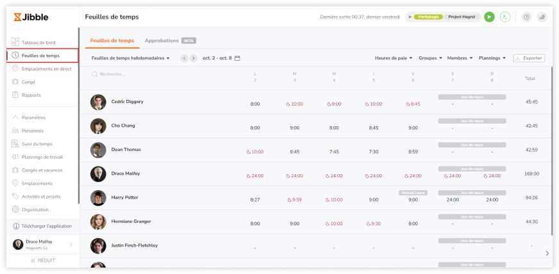Open Tableau de bord dashboard icon
This screenshot has width=559, height=274.
pos(15,42)
